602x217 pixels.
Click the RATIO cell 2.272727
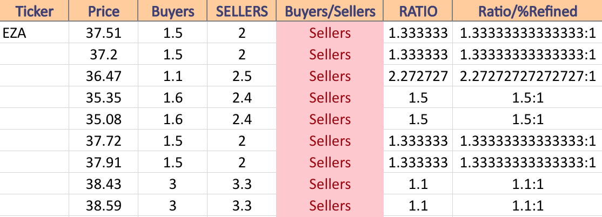click(418, 76)
